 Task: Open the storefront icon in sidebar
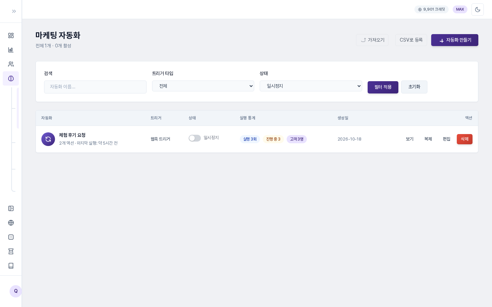pyautogui.click(x=11, y=251)
